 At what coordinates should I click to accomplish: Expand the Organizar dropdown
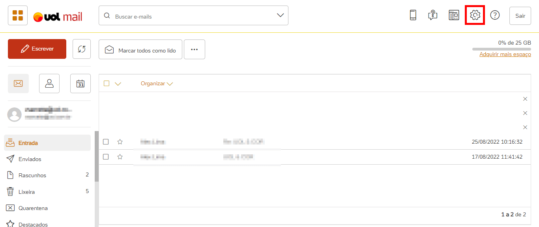(x=157, y=84)
